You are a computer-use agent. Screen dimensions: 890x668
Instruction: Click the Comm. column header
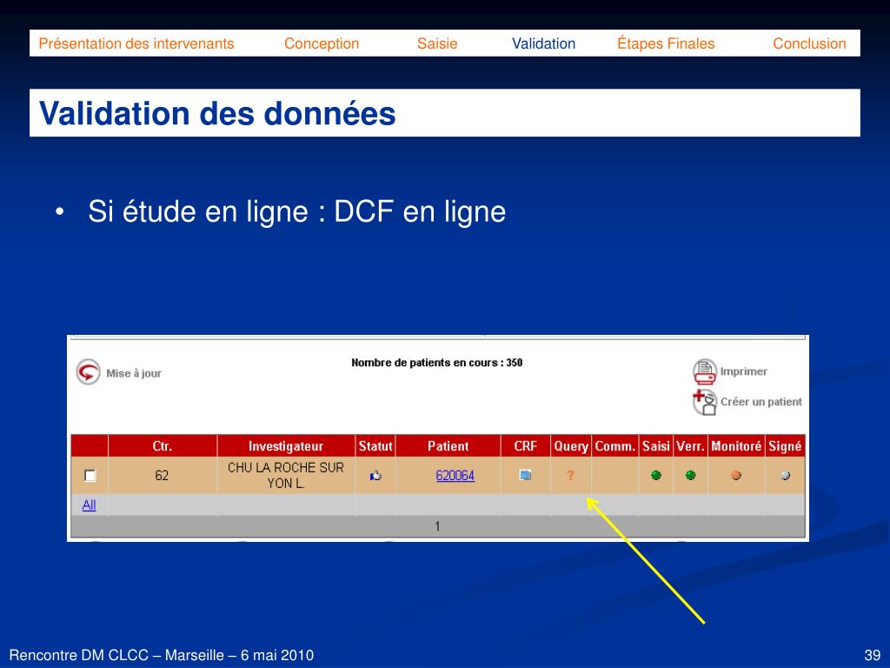[x=615, y=446]
